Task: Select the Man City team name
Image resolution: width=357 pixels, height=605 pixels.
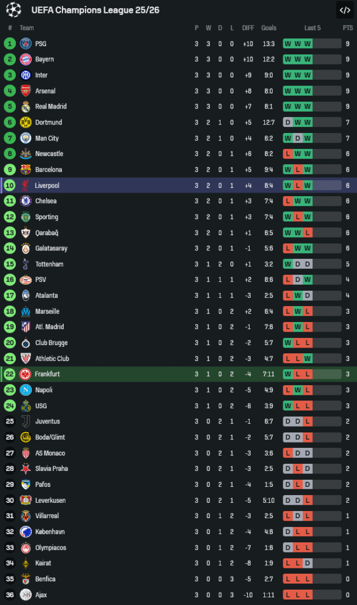Action: coord(47,138)
